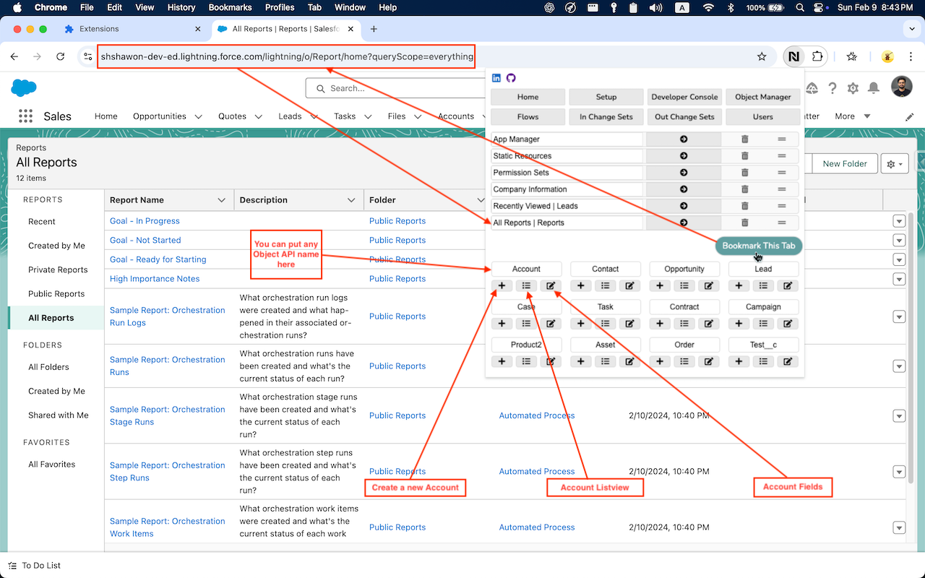
Task: Open the Test__c fields edit icon
Action: [x=788, y=361]
